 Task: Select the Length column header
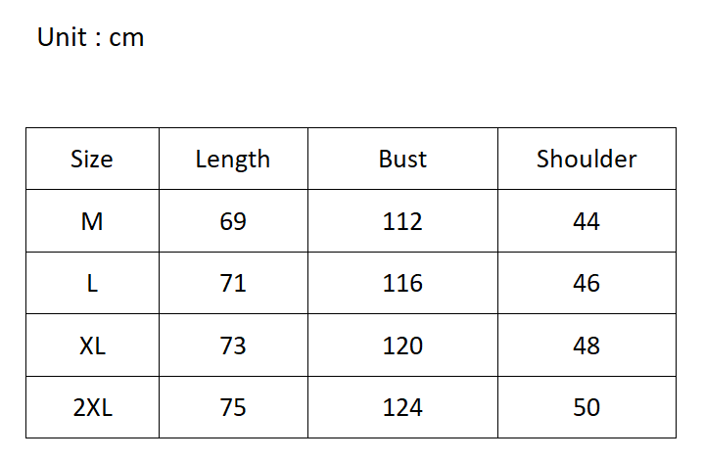(x=233, y=160)
